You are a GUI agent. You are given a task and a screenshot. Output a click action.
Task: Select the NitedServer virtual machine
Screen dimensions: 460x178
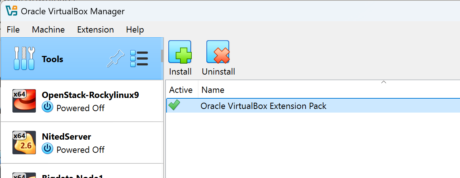[82, 143]
